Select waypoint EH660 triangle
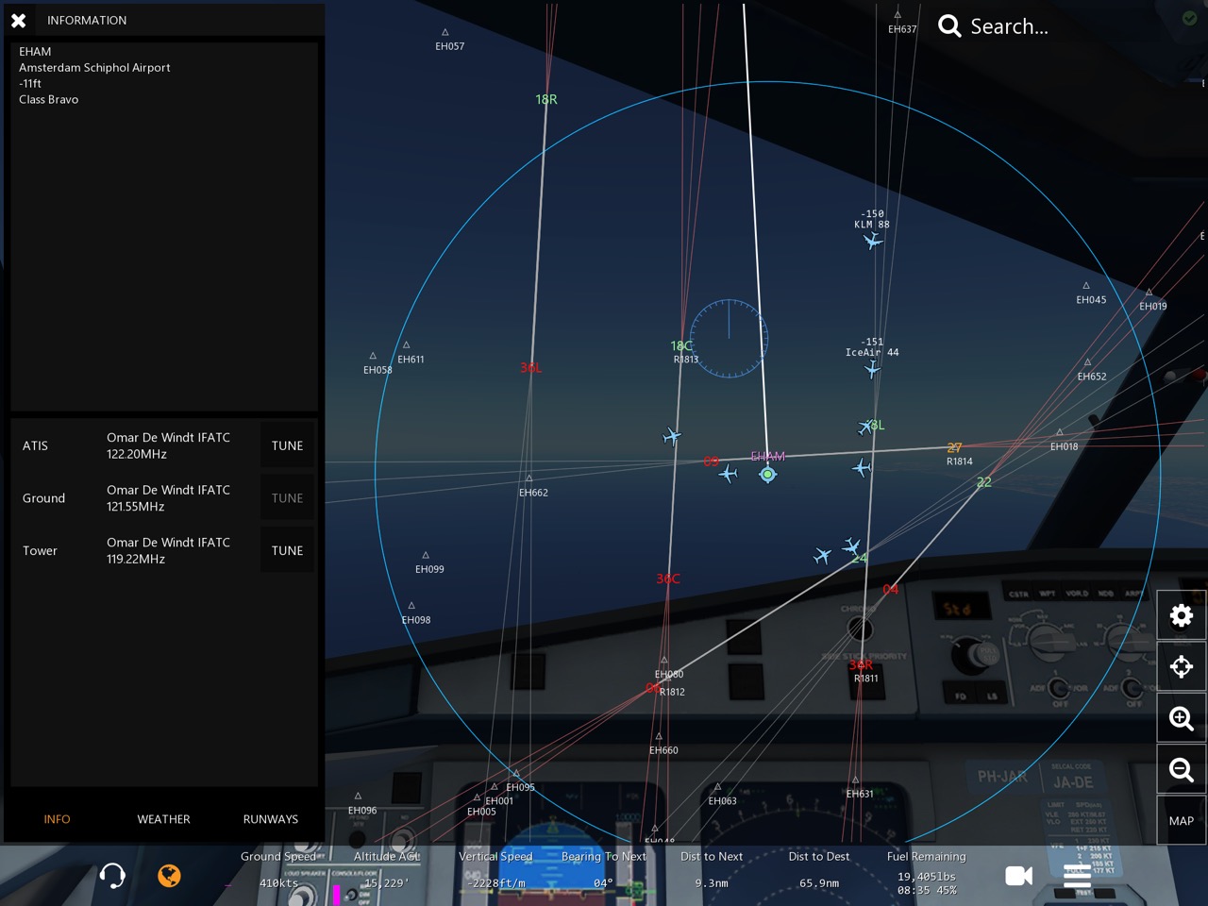 [x=659, y=736]
